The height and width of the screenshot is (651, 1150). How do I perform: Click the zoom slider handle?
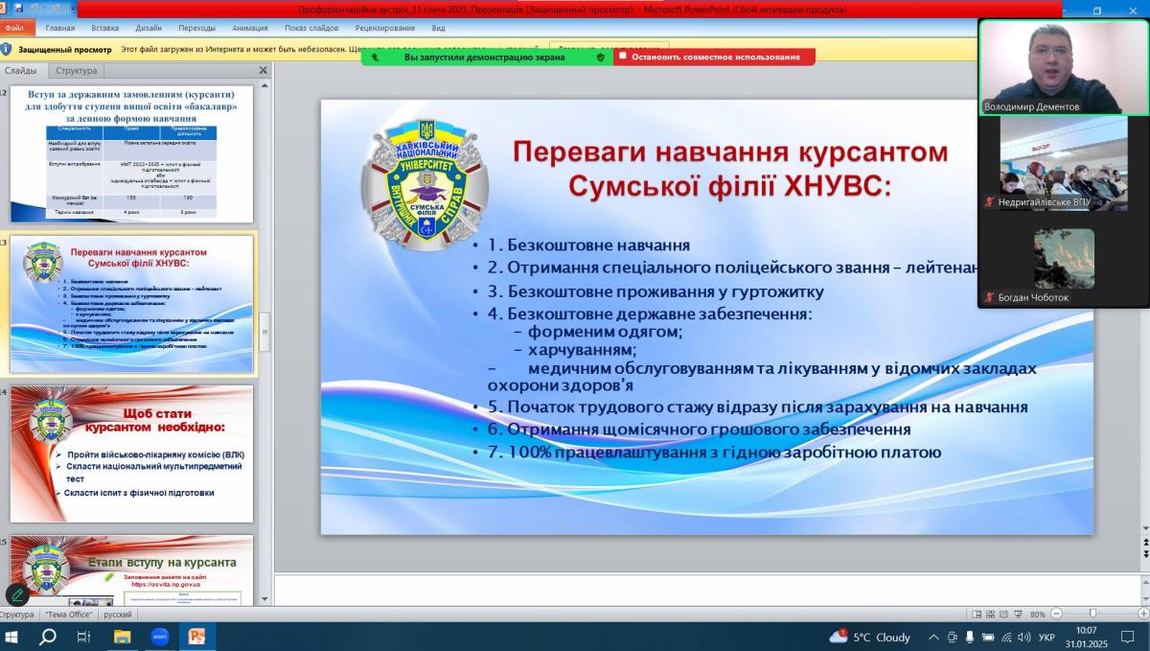pyautogui.click(x=1092, y=614)
